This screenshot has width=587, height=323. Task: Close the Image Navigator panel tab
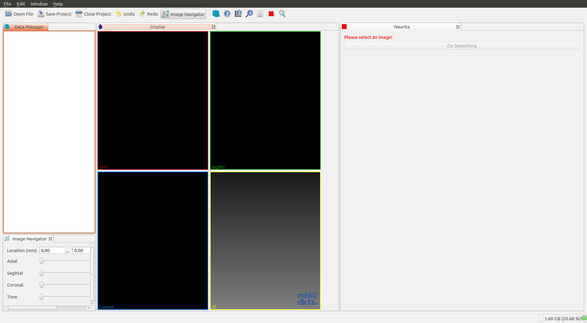tap(50, 239)
